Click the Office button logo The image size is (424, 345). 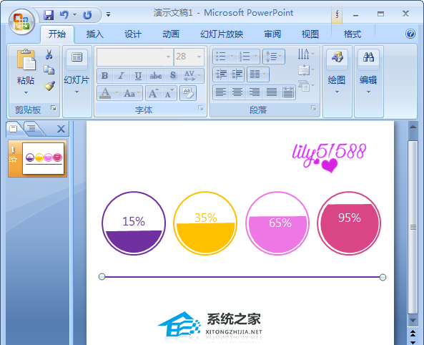22,22
